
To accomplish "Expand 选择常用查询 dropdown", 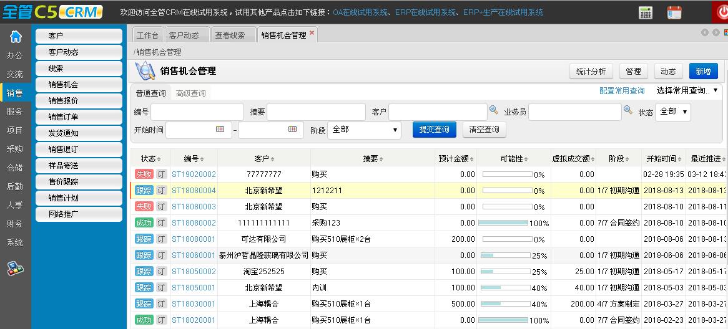I will click(x=687, y=91).
